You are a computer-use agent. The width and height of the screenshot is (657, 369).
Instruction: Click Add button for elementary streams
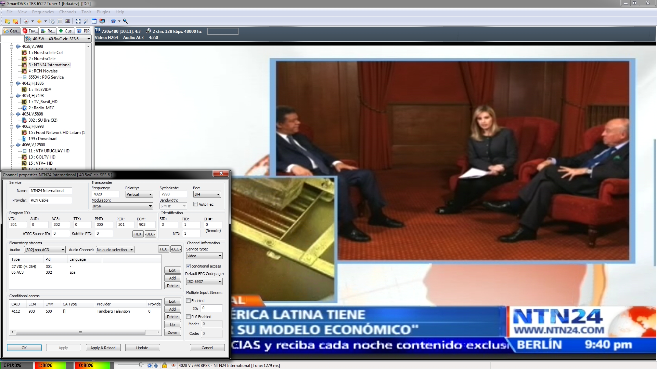click(x=172, y=278)
